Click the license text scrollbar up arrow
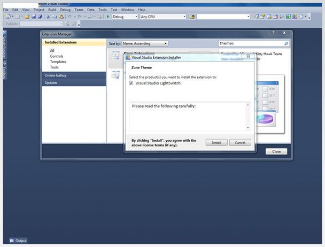Screen dimensions: 325x247 248,105
